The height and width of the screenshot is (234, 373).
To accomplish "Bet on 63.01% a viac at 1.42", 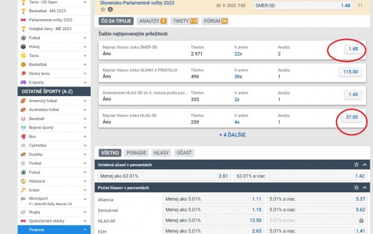I will (301, 176).
